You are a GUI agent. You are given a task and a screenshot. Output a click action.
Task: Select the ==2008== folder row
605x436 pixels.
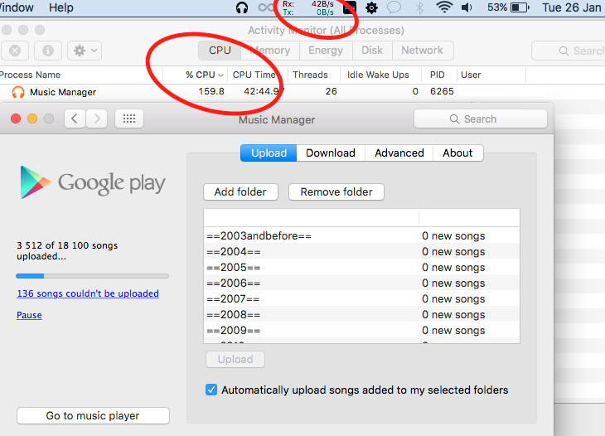pyautogui.click(x=361, y=315)
